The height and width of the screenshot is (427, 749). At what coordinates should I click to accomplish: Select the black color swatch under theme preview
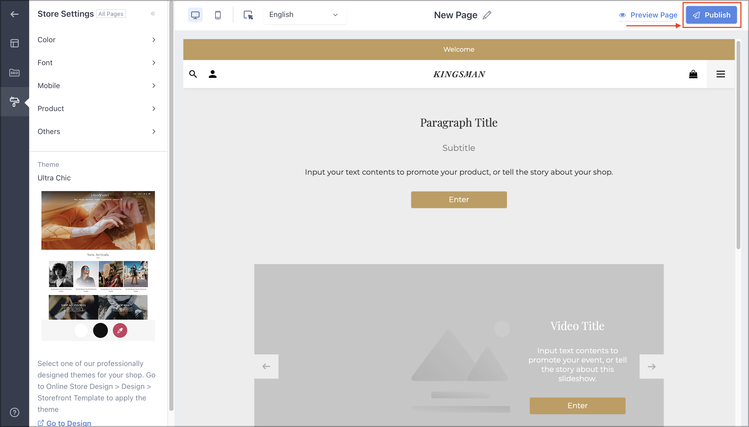(x=101, y=330)
